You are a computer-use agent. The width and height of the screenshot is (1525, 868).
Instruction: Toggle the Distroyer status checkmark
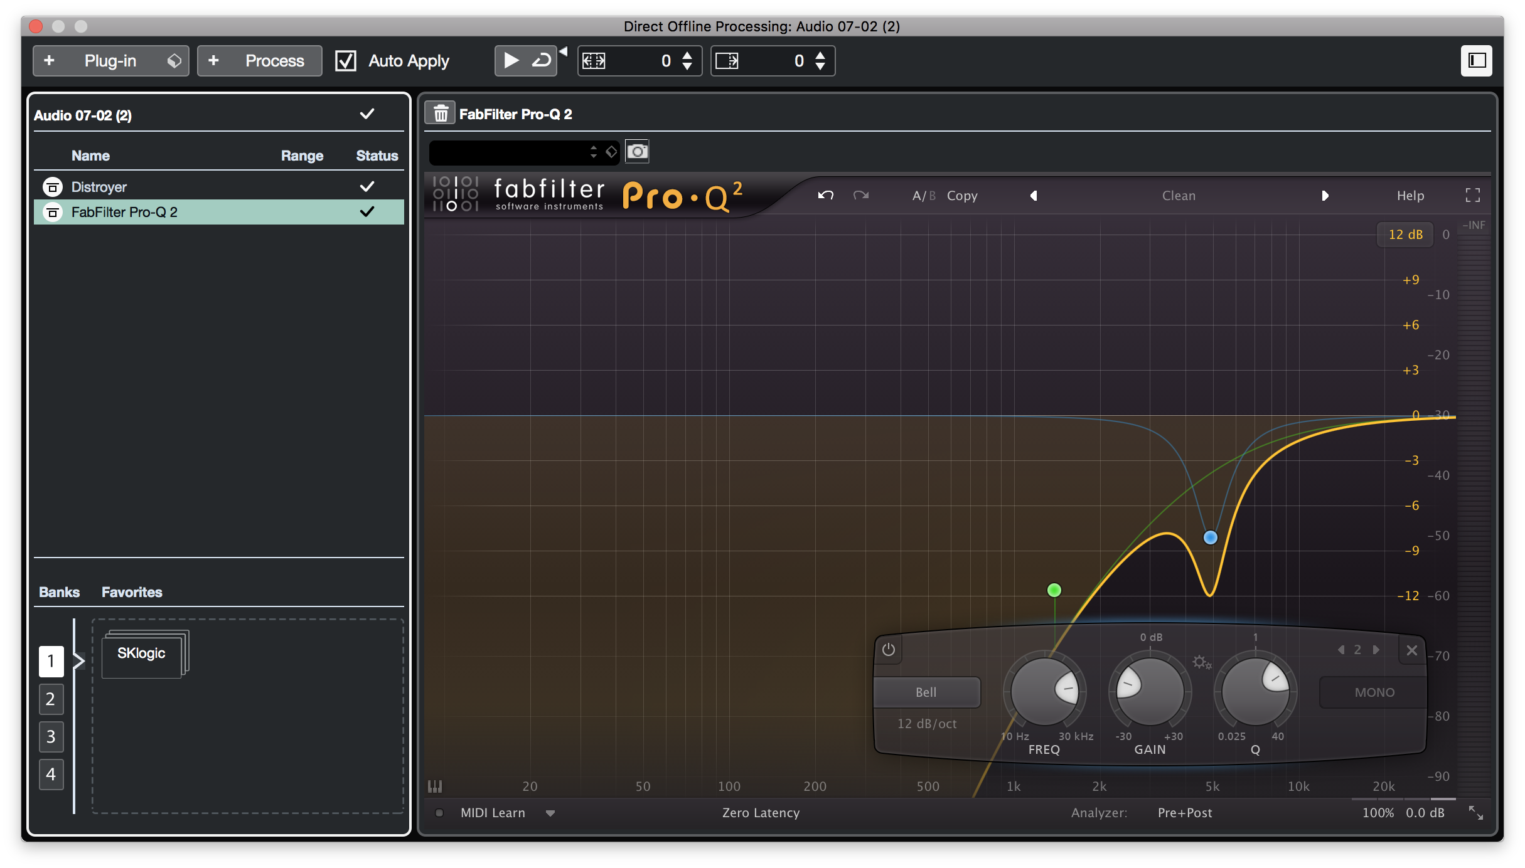367,187
